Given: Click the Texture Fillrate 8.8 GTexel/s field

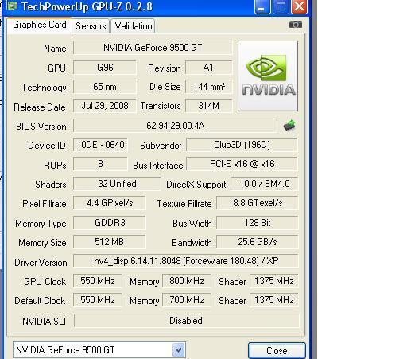Looking at the screenshot, I should [258, 203].
